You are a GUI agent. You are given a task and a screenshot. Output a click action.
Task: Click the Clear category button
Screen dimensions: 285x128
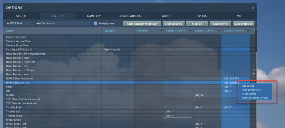point(173,24)
